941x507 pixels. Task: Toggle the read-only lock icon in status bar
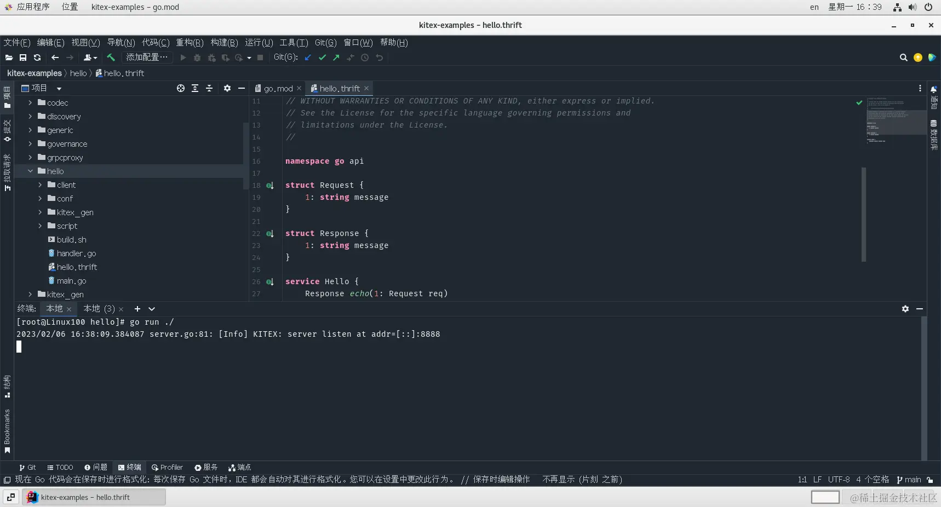[930, 480]
